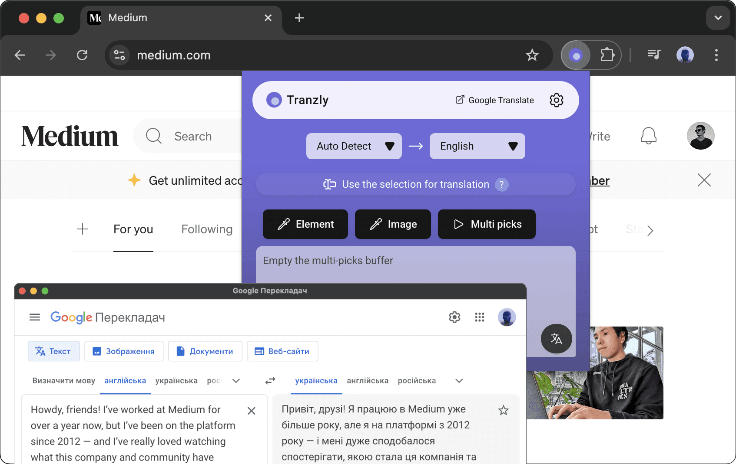The height and width of the screenshot is (464, 736).
Task: Open Medium user profile avatar
Action: [700, 136]
